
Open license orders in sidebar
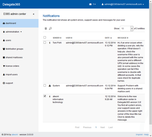[x=19, y=66]
